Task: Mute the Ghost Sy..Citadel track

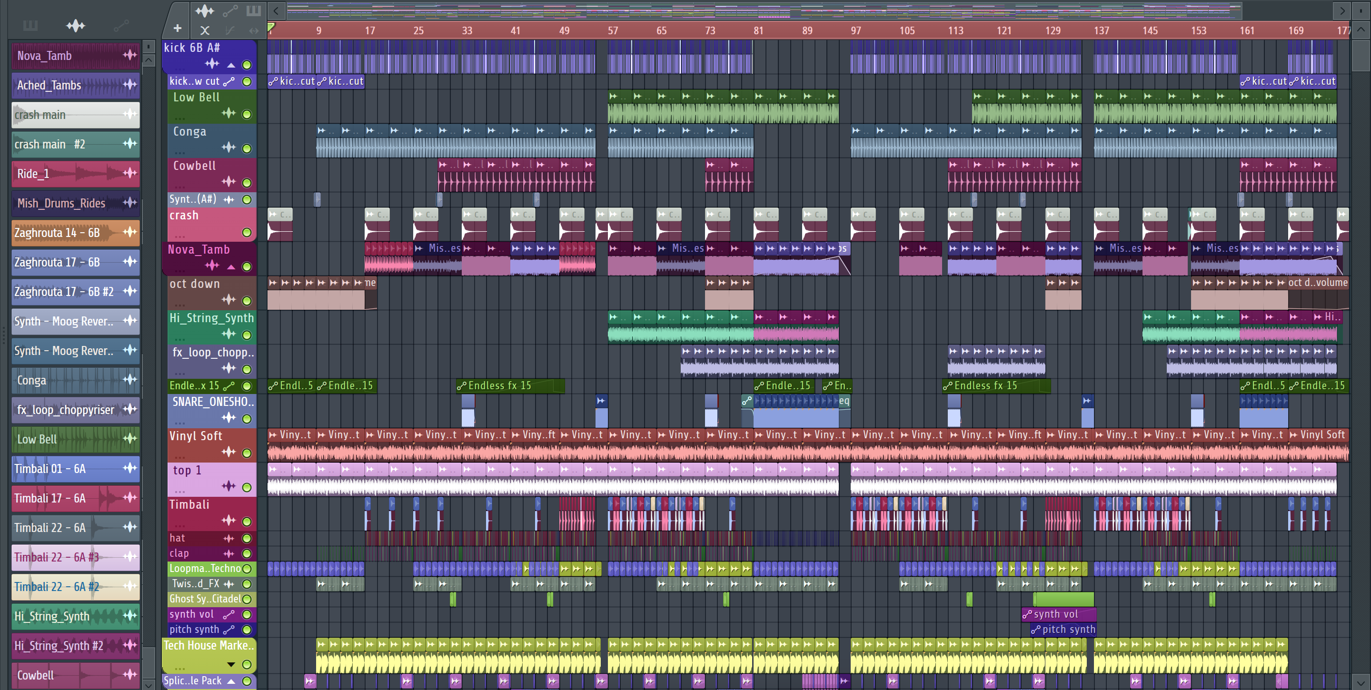Action: pyautogui.click(x=247, y=599)
